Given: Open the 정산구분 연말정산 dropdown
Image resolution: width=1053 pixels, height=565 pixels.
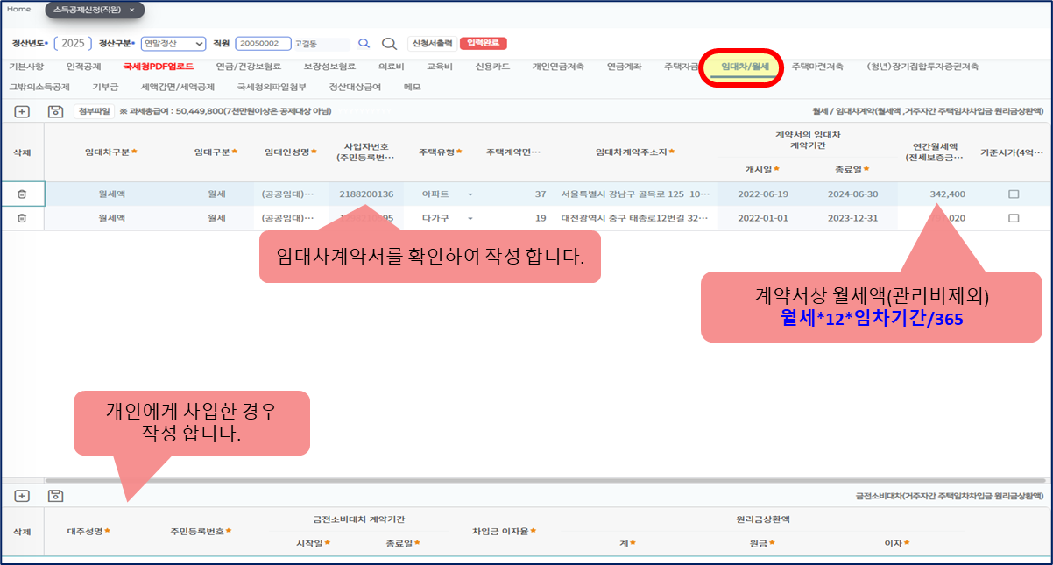Looking at the screenshot, I should (173, 43).
